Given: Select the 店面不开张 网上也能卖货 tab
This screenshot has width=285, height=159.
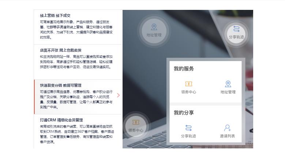Looking at the screenshot, I should tap(78, 62).
